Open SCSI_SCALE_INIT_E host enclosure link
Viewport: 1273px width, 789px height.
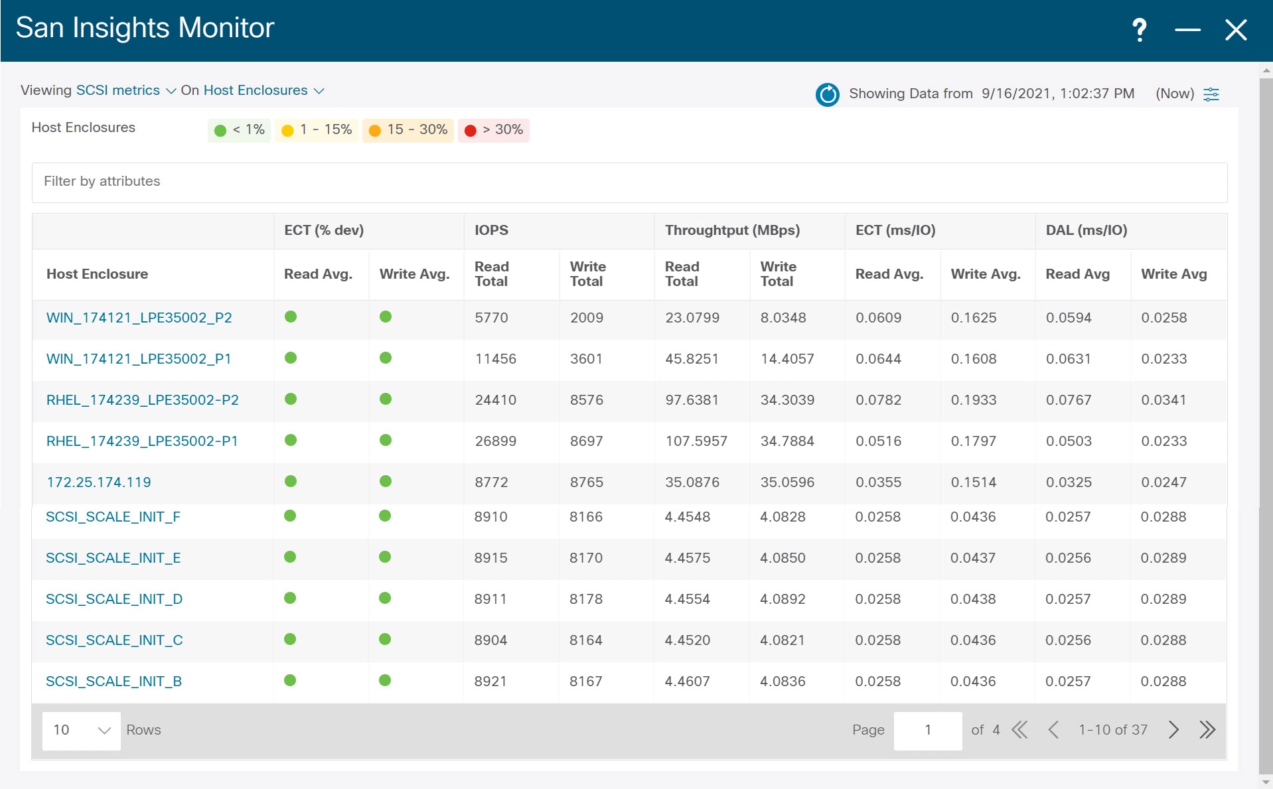point(113,558)
